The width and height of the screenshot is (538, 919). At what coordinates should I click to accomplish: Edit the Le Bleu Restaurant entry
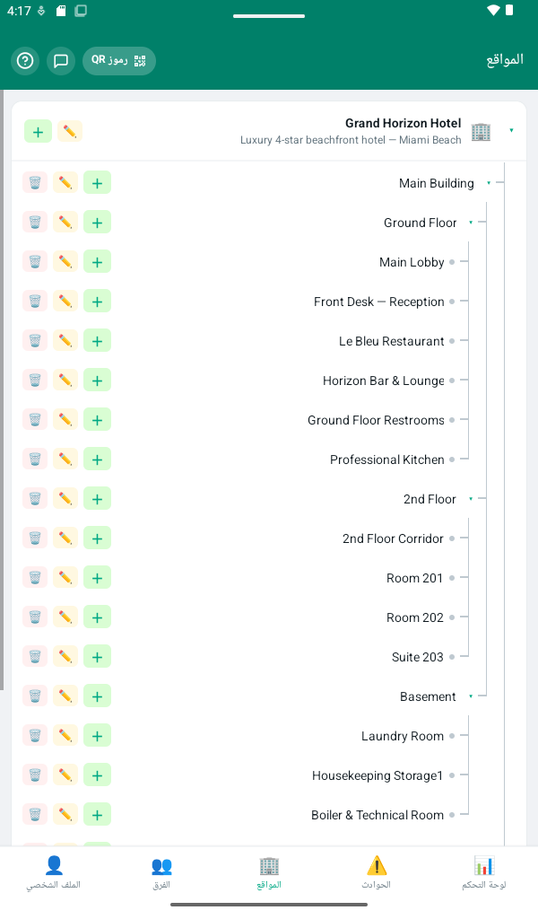(65, 340)
